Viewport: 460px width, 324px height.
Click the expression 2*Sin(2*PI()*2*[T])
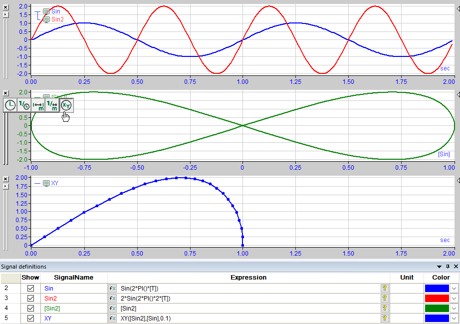146,299
